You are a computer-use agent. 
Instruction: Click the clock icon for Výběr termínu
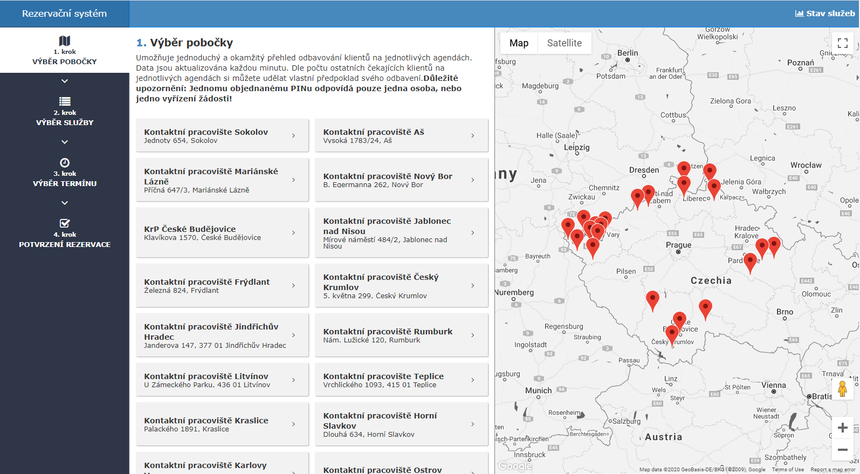tap(65, 162)
